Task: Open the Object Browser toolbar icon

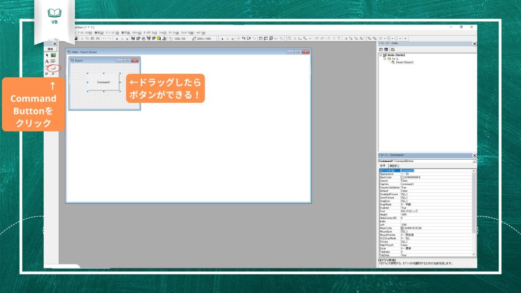Action: [x=149, y=39]
